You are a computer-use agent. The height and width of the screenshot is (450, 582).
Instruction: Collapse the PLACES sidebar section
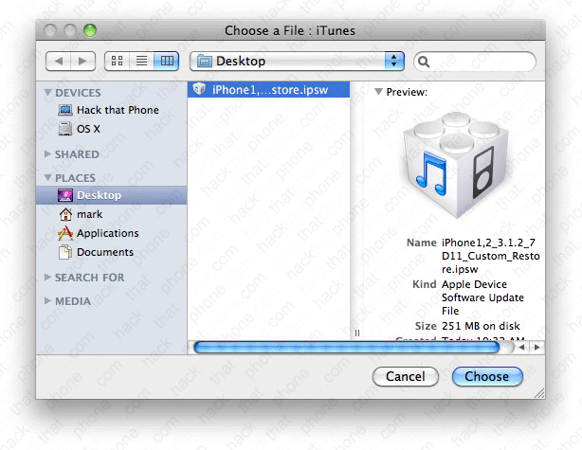point(49,178)
